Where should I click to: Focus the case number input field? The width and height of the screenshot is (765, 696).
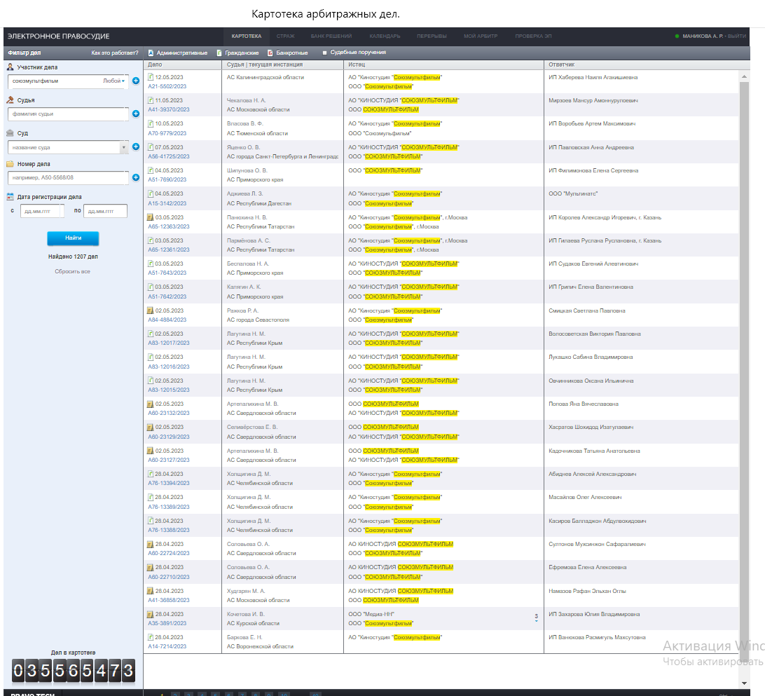point(69,177)
